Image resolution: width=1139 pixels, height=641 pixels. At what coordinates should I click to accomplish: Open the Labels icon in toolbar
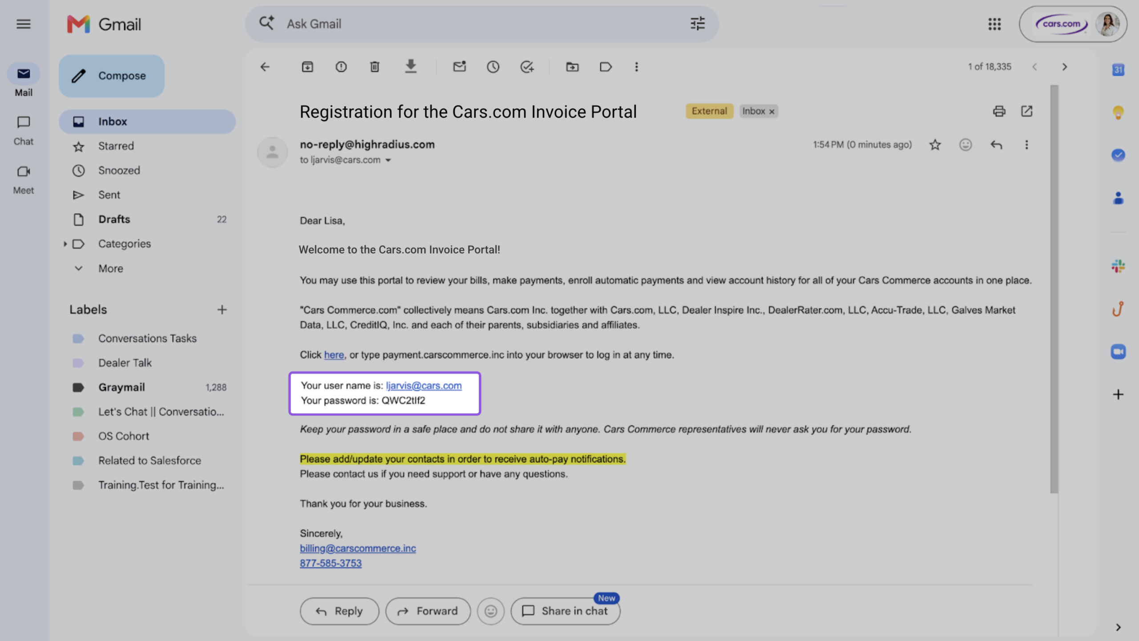click(x=606, y=67)
